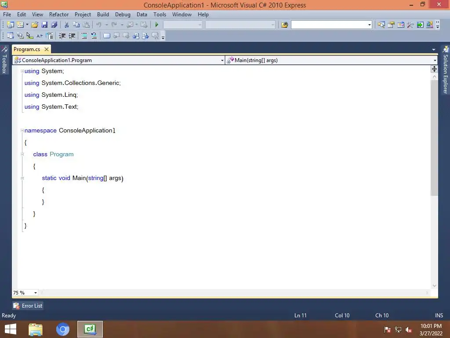Close the Program.cs tab

(x=47, y=49)
